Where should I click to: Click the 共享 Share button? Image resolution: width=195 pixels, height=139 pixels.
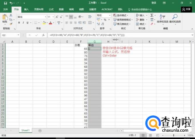coord(186,9)
